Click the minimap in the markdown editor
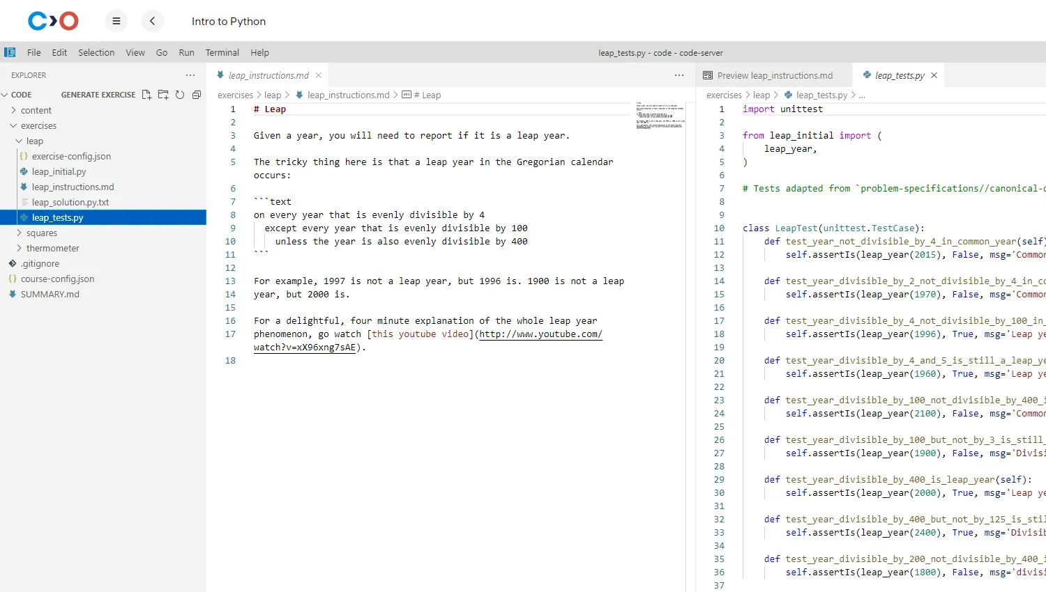This screenshot has width=1046, height=592. (x=660, y=116)
